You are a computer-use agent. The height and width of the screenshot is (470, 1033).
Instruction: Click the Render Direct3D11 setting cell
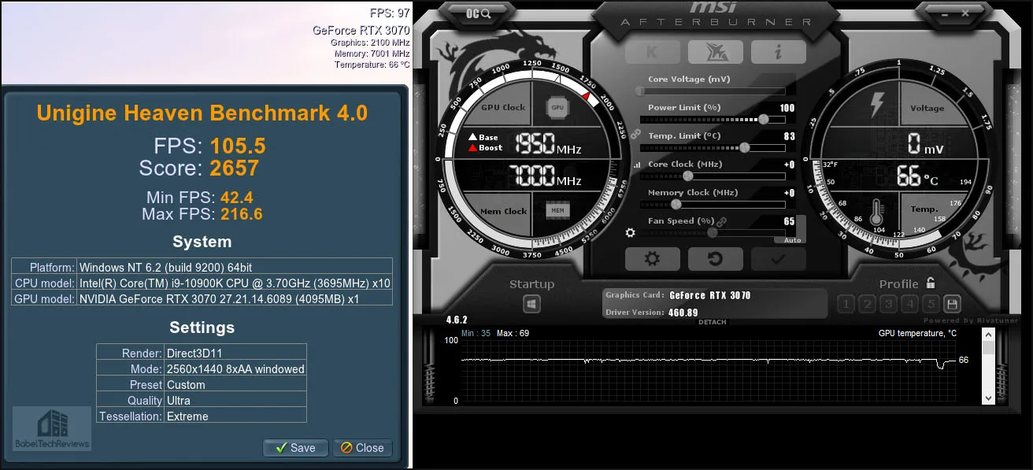235,353
